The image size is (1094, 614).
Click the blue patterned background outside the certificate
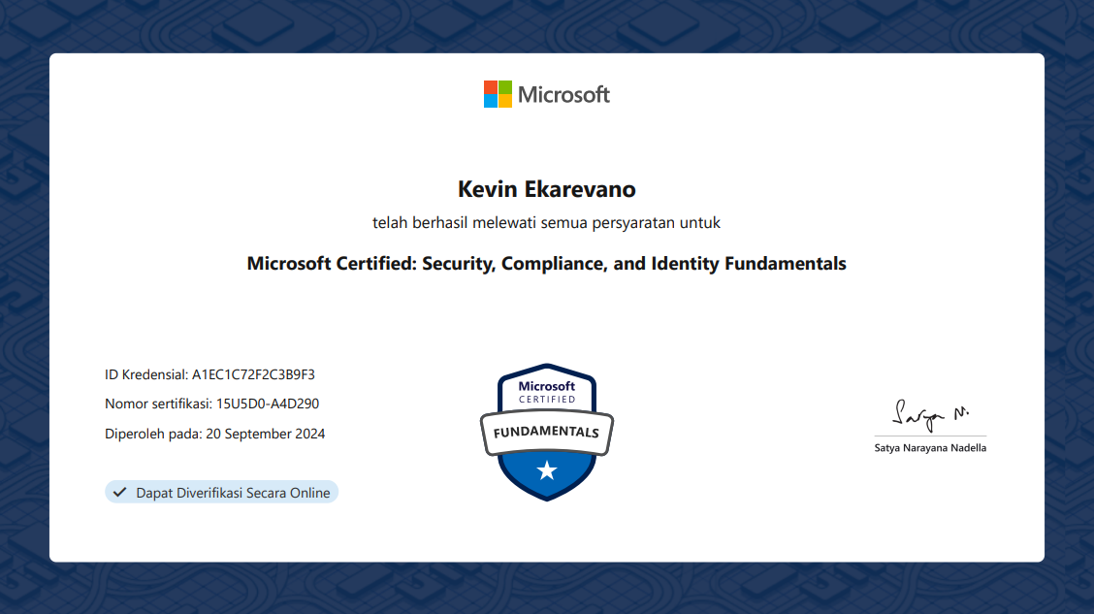pyautogui.click(x=23, y=291)
